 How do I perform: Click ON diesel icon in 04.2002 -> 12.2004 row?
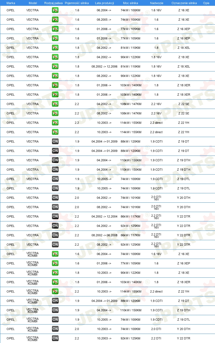click(x=55, y=216)
